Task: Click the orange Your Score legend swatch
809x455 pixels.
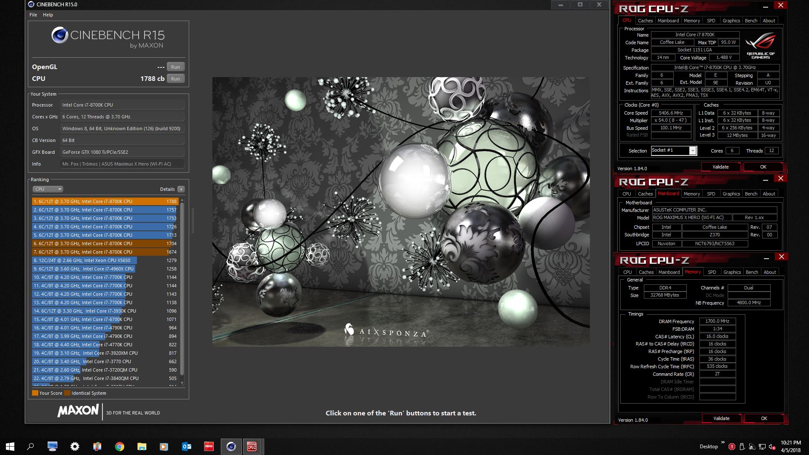Action: [35, 393]
